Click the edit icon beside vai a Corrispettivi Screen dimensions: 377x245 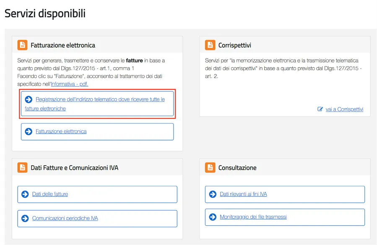click(x=320, y=109)
